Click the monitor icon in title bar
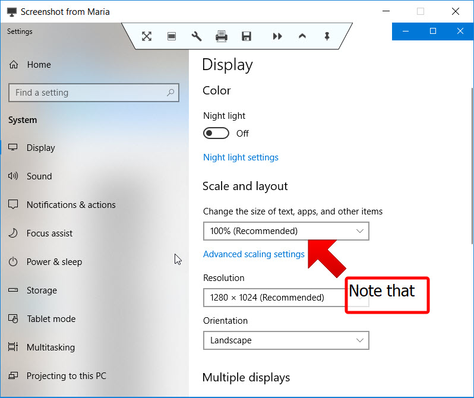This screenshot has width=474, height=398. point(12,12)
